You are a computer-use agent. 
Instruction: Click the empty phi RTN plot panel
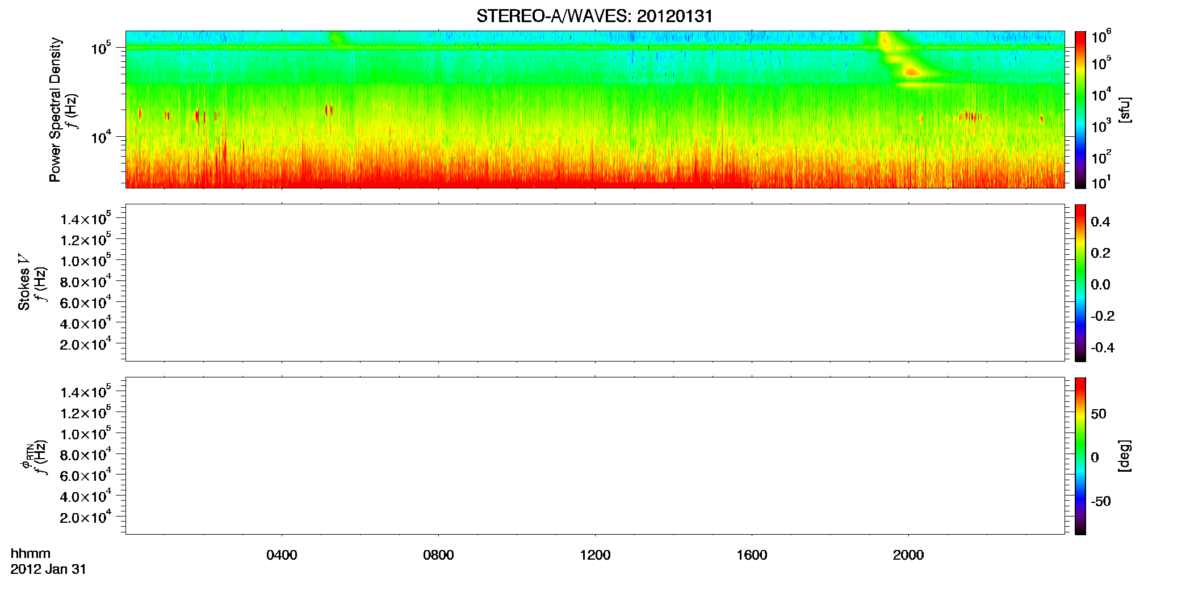click(x=595, y=456)
